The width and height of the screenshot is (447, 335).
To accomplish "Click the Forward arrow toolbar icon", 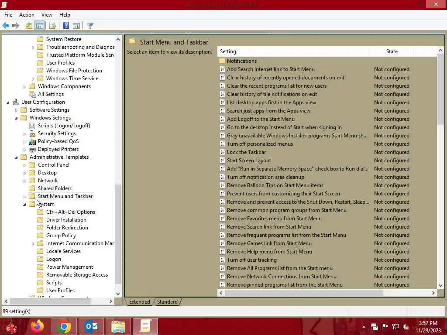I will (16, 26).
